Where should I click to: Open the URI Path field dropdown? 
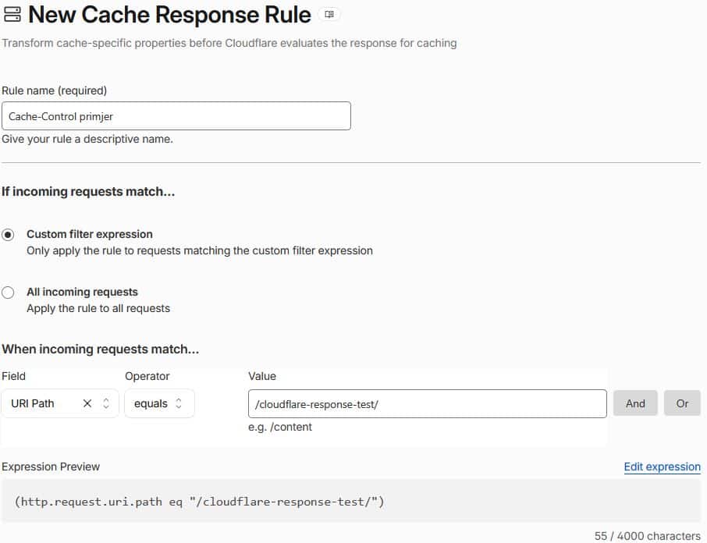[x=60, y=403]
